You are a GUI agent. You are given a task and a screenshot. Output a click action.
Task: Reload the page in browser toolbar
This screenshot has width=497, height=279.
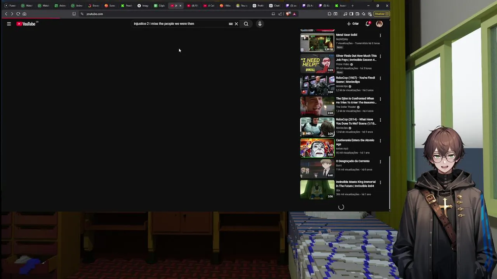(18, 14)
